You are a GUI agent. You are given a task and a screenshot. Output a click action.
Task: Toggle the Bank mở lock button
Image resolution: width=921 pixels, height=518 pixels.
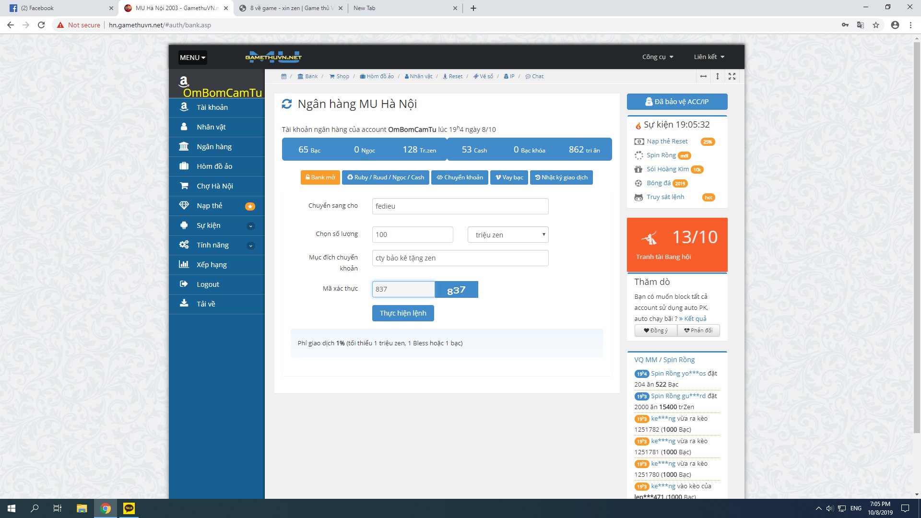pyautogui.click(x=320, y=177)
